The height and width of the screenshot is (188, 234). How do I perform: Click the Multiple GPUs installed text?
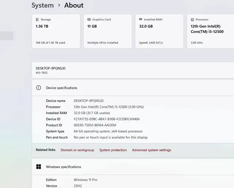coord(103,43)
